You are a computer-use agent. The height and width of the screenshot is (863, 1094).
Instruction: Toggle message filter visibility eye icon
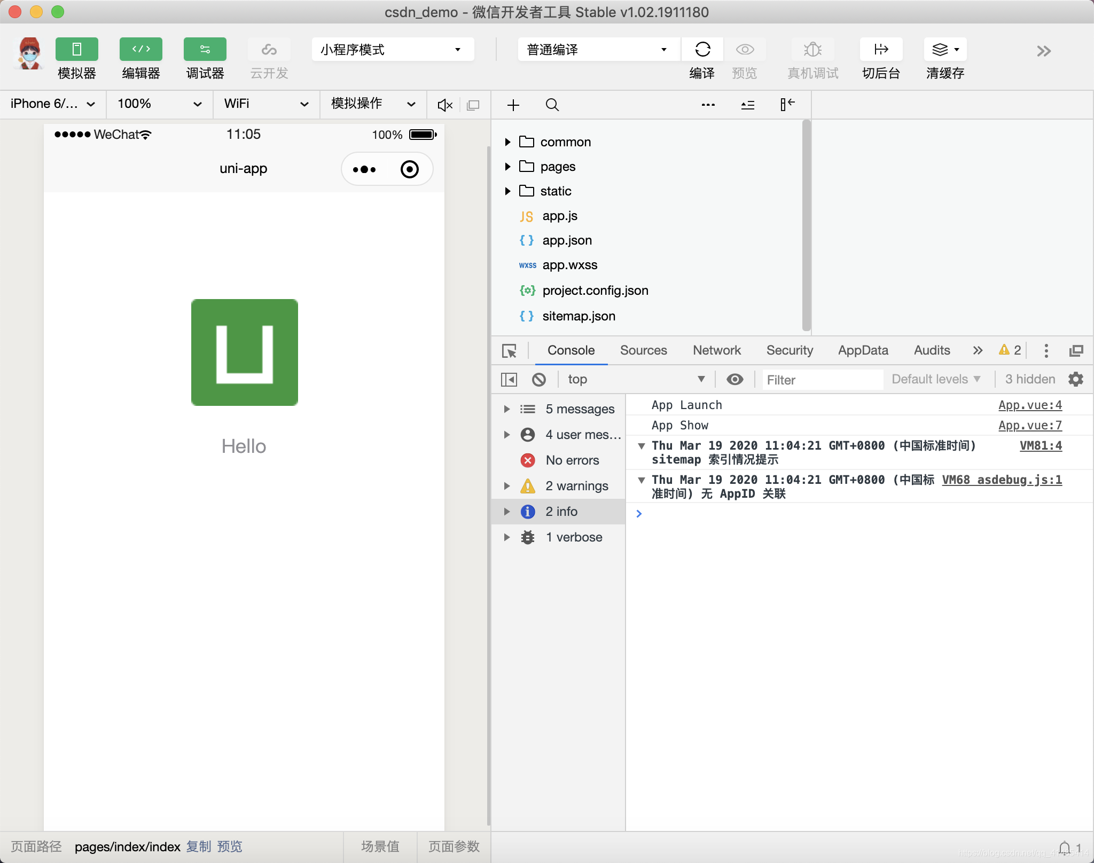point(736,379)
